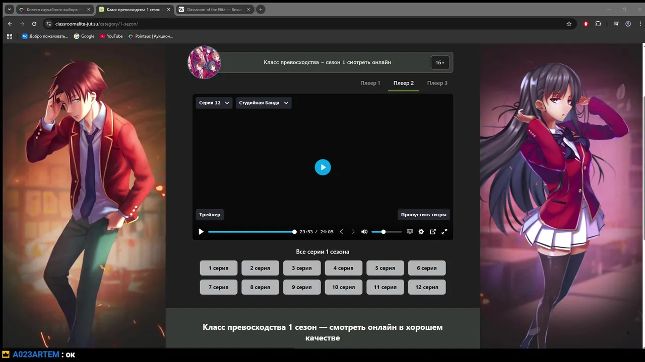Open the Chrome profile icon
The height and width of the screenshot is (362, 645).
tap(628, 24)
